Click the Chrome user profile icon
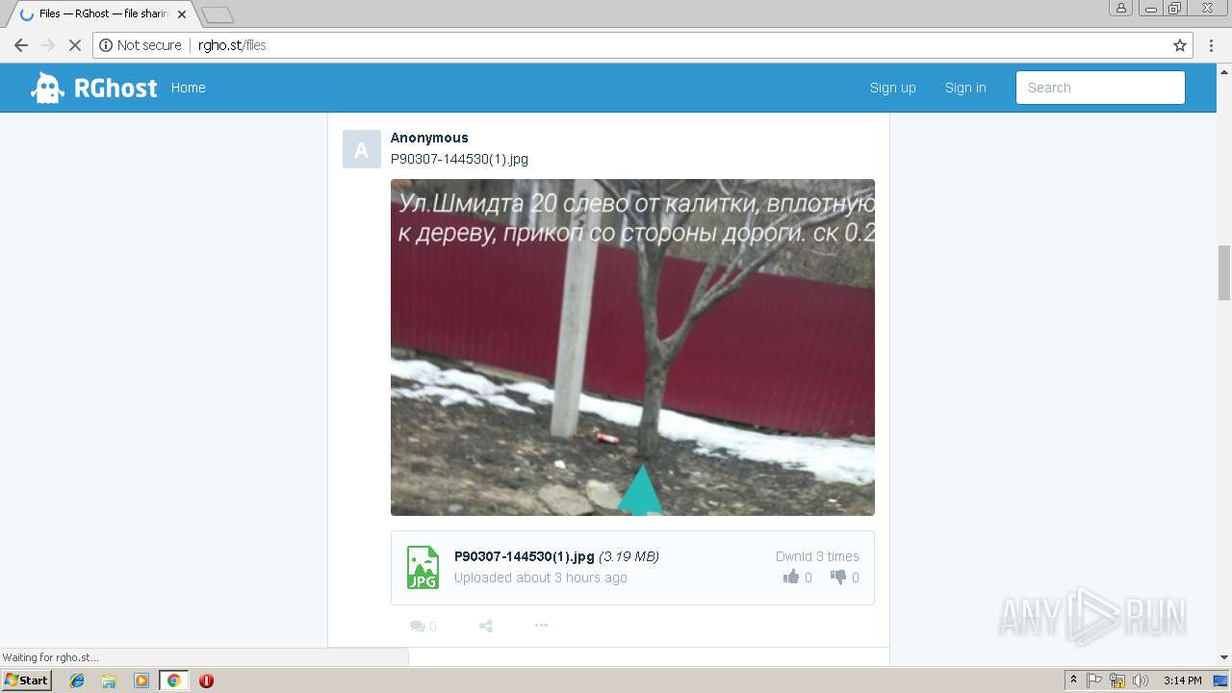Image resolution: width=1232 pixels, height=693 pixels. pos(1120,8)
